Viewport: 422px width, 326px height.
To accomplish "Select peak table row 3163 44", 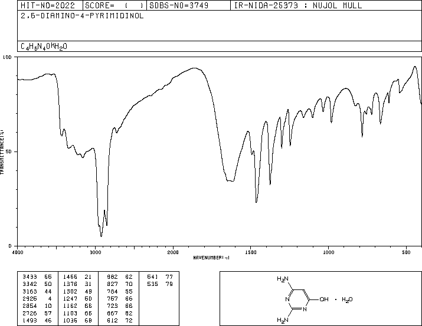I will coord(37,291).
